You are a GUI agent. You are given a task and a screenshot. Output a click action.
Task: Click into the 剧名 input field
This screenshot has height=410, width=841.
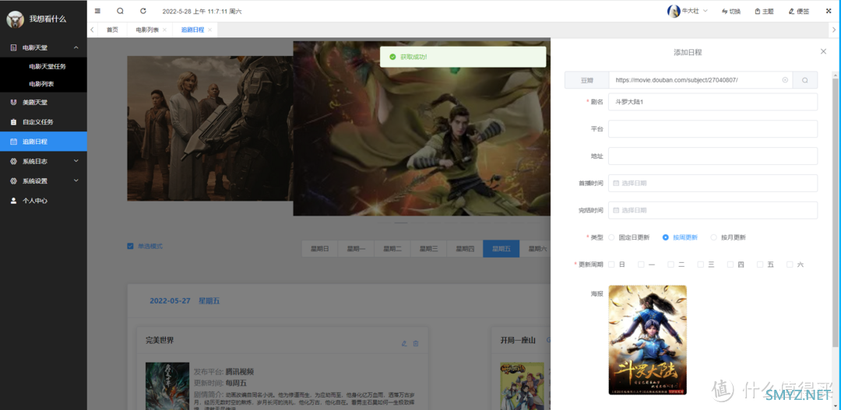713,102
